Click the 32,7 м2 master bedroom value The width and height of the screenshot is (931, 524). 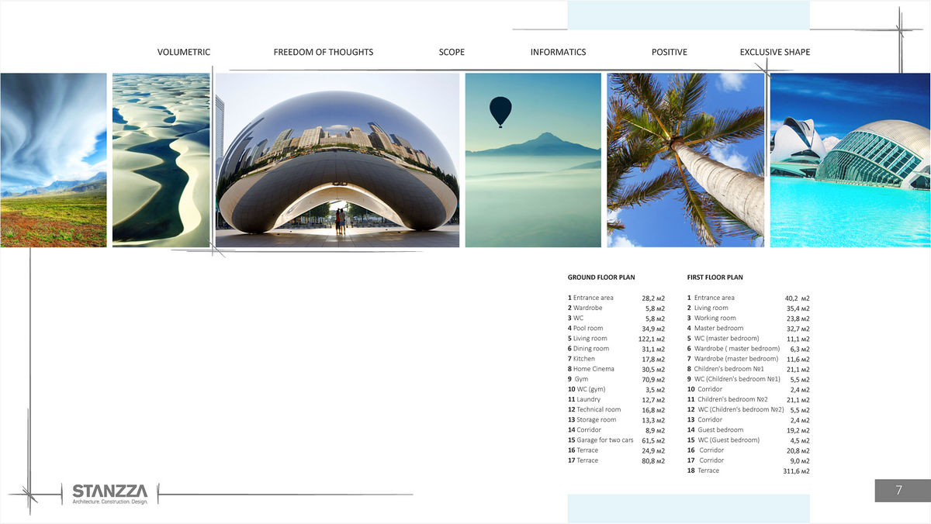tap(798, 329)
